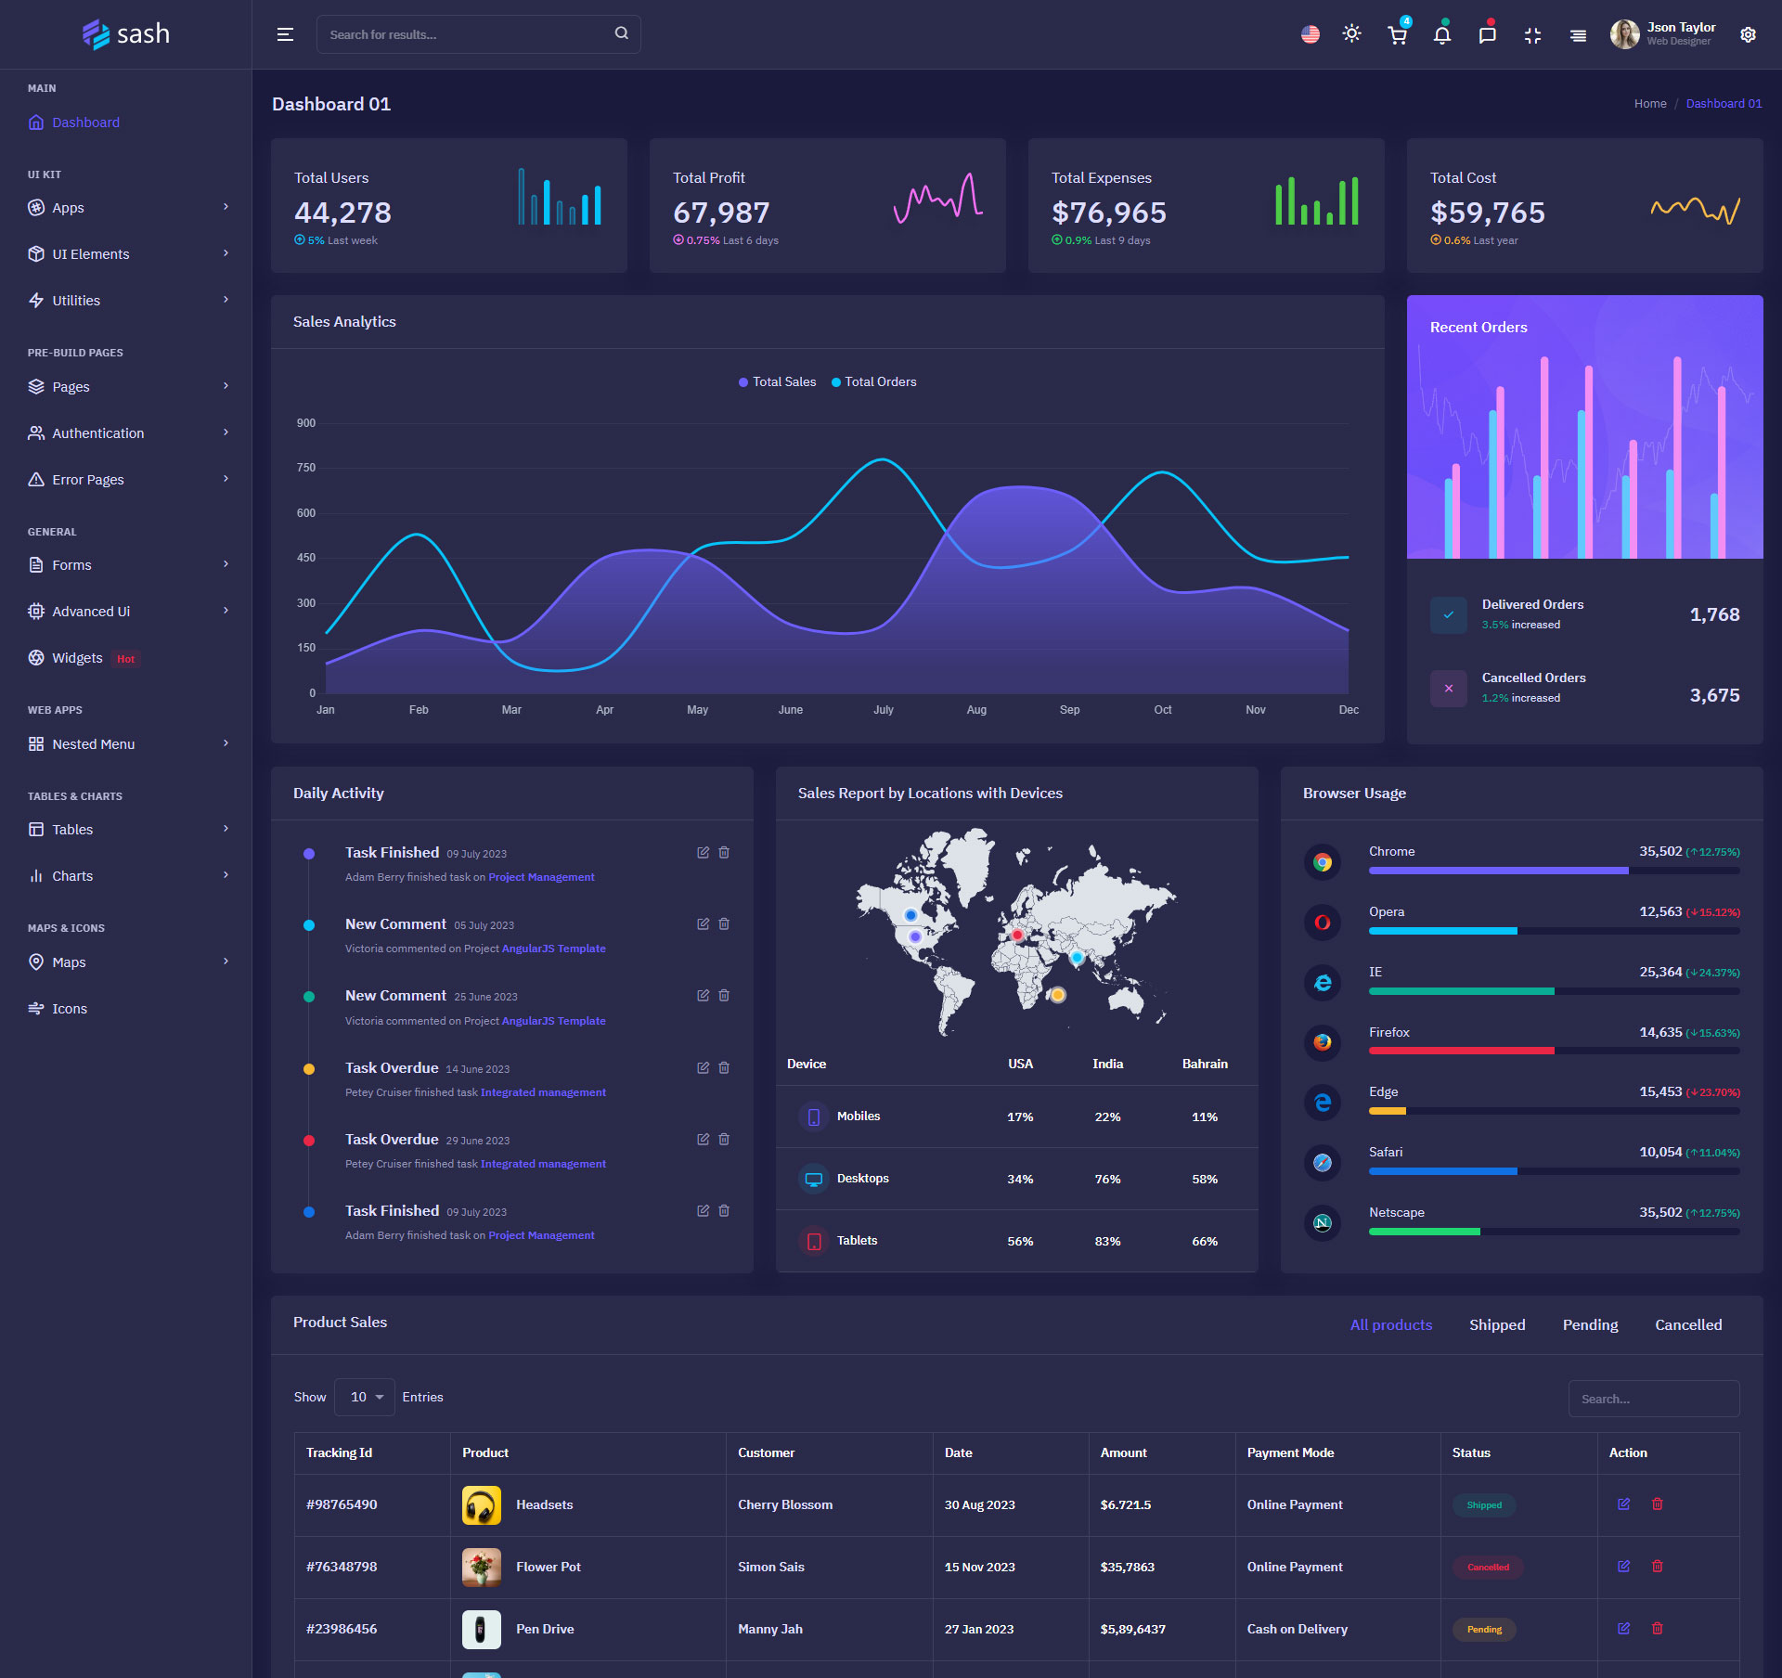The height and width of the screenshot is (1678, 1782).
Task: Open the Show entries dropdown
Action: click(x=365, y=1397)
